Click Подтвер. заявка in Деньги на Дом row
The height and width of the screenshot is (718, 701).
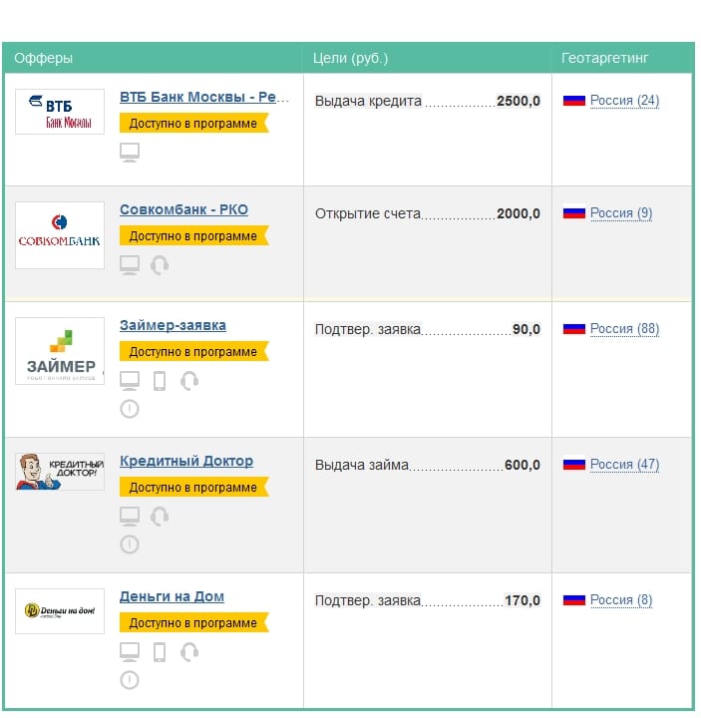(x=368, y=600)
